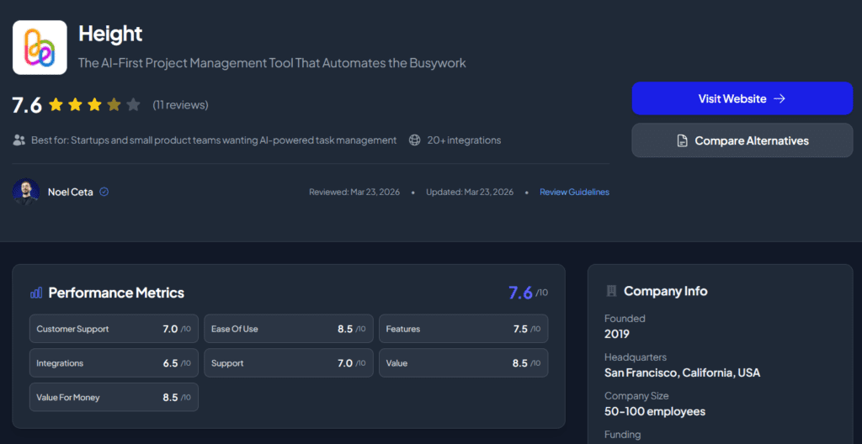Click the Height app logo
Viewport: 862px width, 444px height.
click(40, 47)
